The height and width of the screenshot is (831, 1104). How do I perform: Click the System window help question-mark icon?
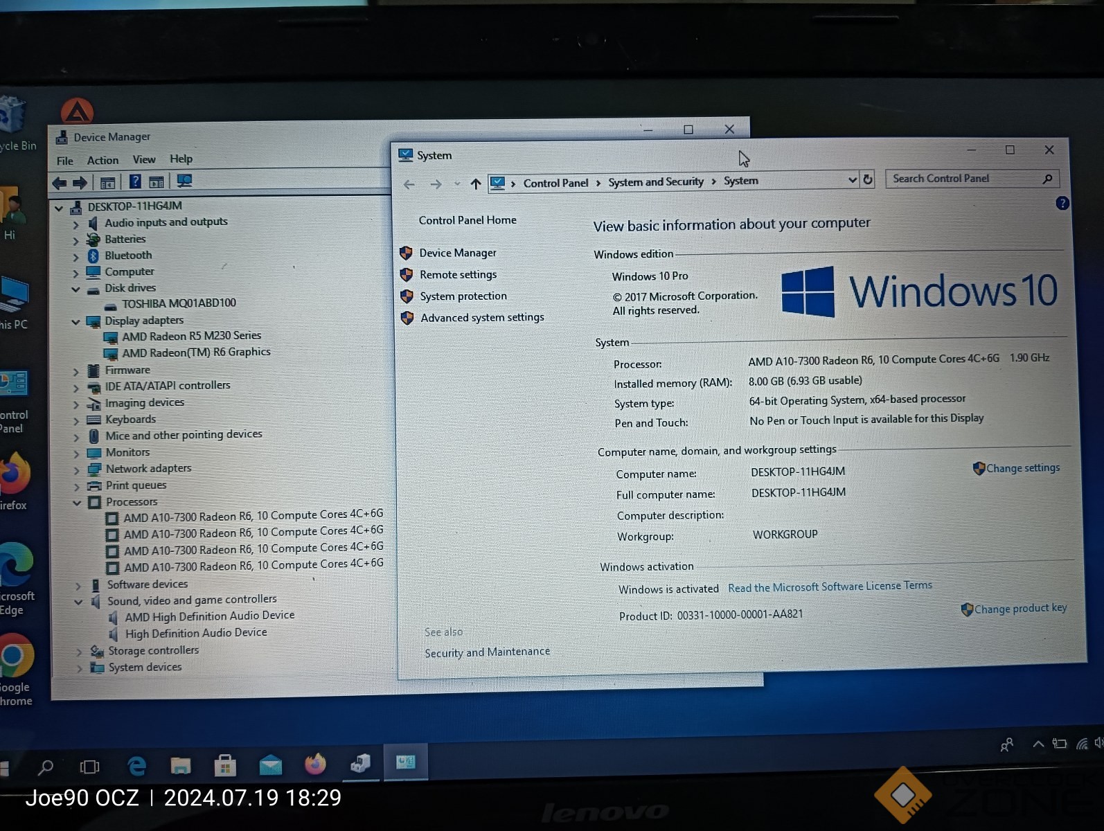point(1062,204)
